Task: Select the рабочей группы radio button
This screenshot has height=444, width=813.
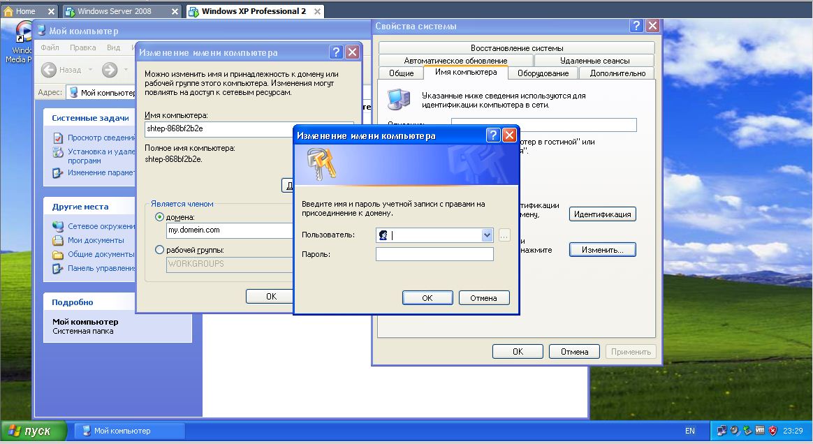Action: point(160,250)
